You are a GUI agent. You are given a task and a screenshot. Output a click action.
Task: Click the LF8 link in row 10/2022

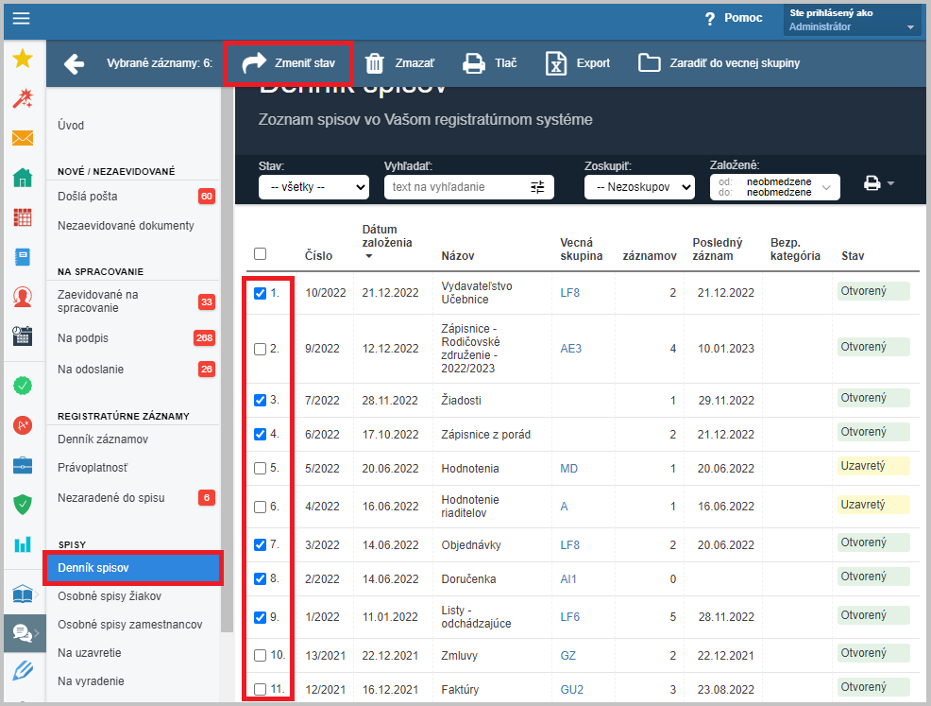point(570,293)
